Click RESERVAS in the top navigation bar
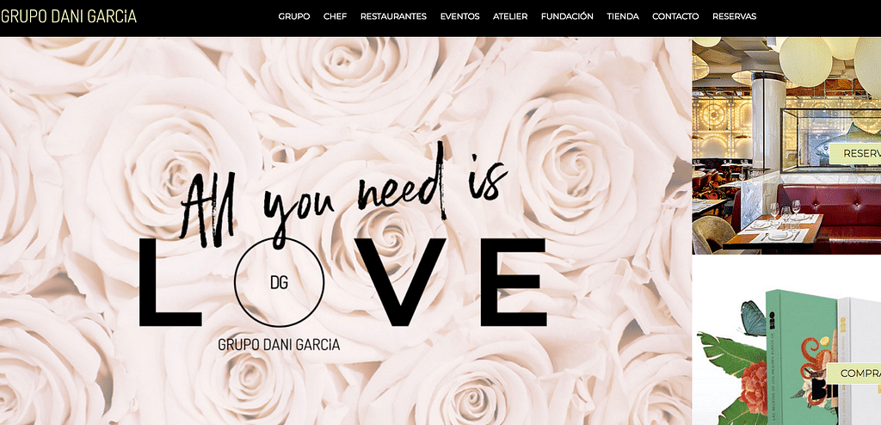This screenshot has width=881, height=425. 734,16
